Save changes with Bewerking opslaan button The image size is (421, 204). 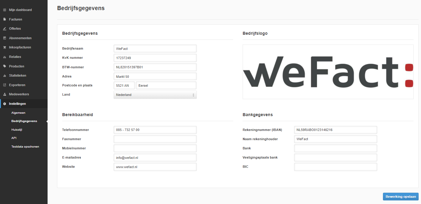coord(400,197)
